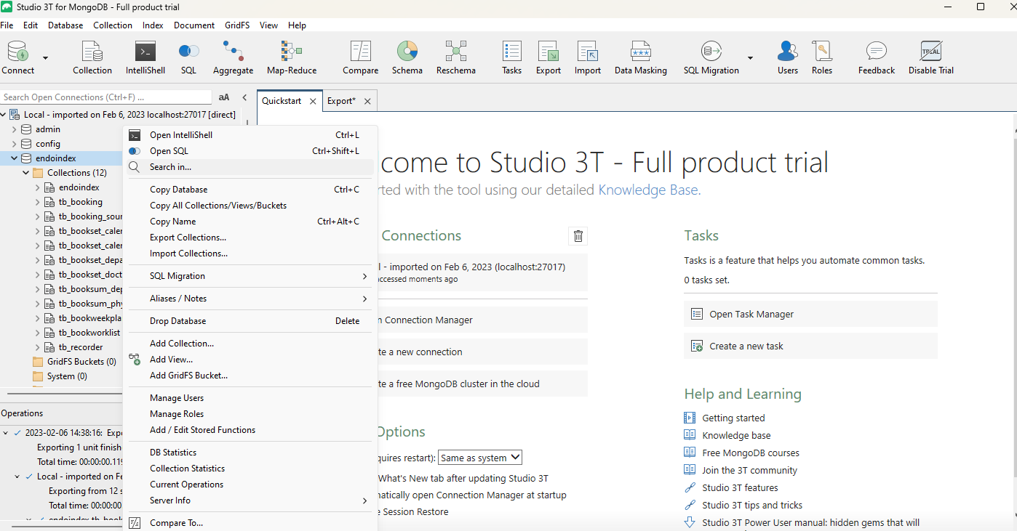Click the Search Open Connections field
The width and height of the screenshot is (1017, 531).
click(x=106, y=97)
